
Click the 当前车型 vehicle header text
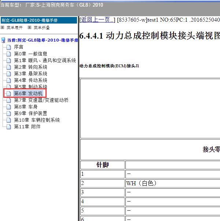click(x=52, y=5)
